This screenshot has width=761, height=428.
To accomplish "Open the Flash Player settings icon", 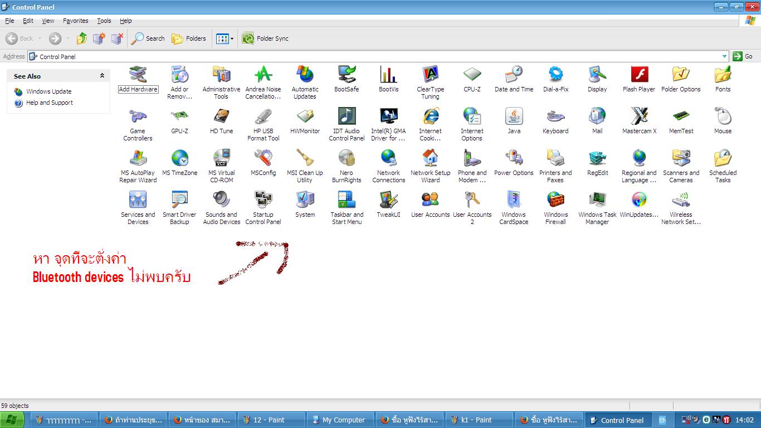I will point(639,80).
